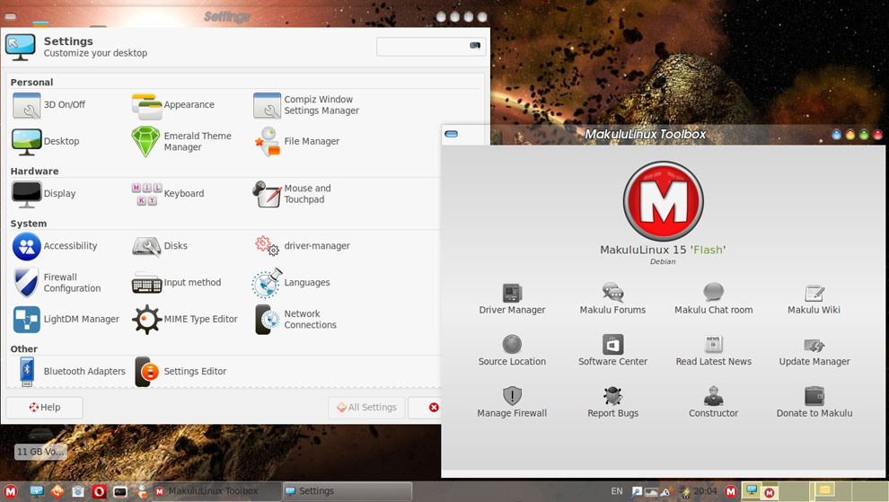Click the All Settings button

coord(367,408)
